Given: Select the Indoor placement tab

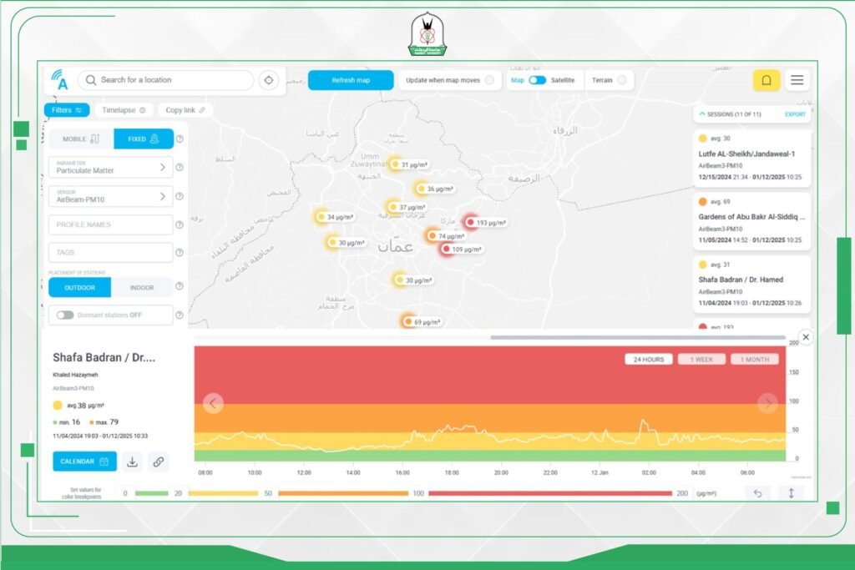Looking at the screenshot, I should pos(142,288).
